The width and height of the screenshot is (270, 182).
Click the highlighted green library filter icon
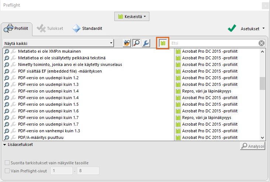pyautogui.click(x=163, y=43)
